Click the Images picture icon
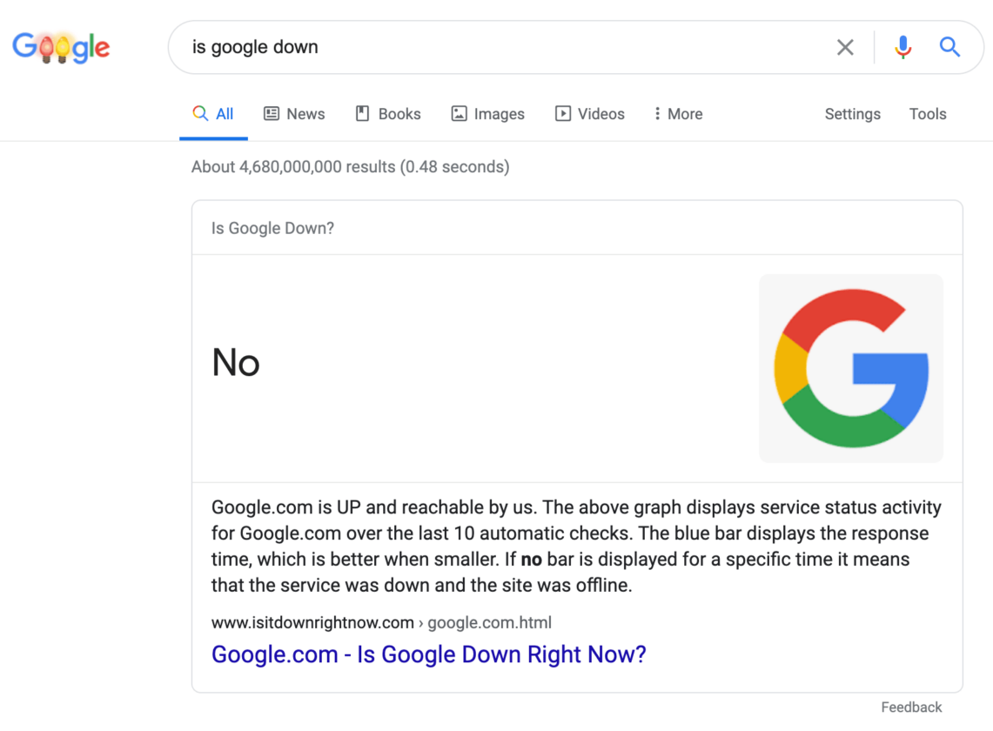 [459, 113]
